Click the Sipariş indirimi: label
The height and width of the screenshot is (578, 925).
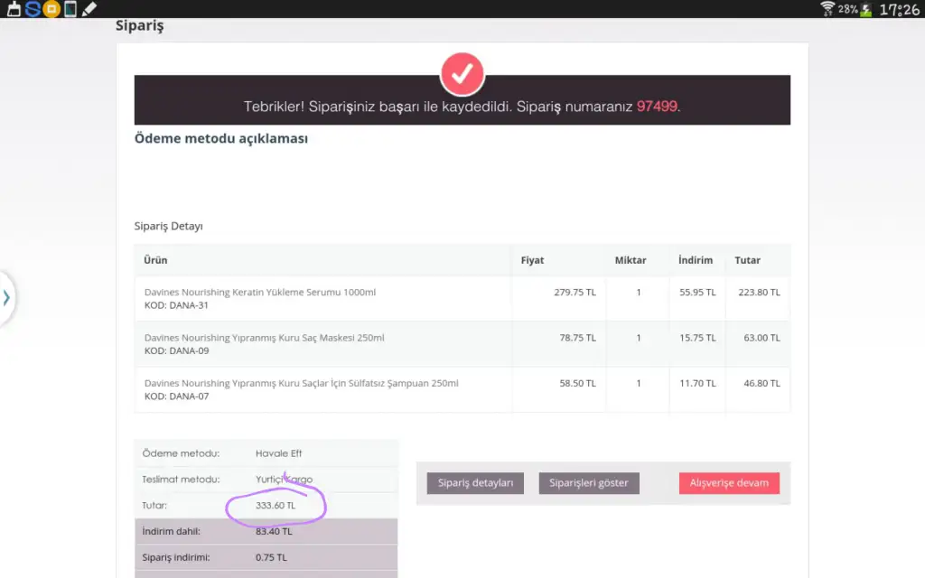[176, 556]
